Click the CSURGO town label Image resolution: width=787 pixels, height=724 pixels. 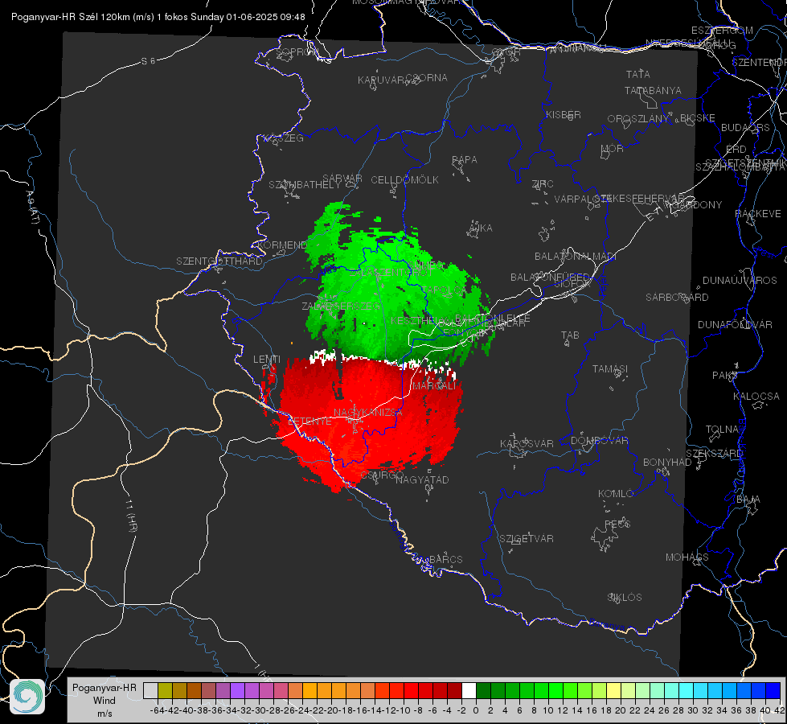point(382,475)
